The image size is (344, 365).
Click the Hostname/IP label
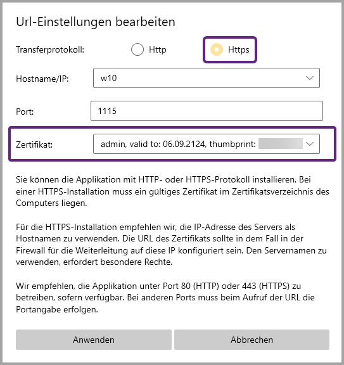[42, 79]
